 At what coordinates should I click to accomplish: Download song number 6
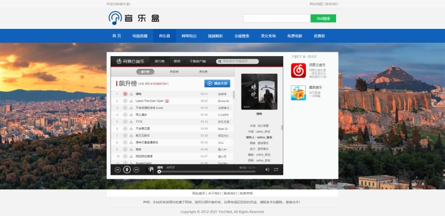(131, 129)
